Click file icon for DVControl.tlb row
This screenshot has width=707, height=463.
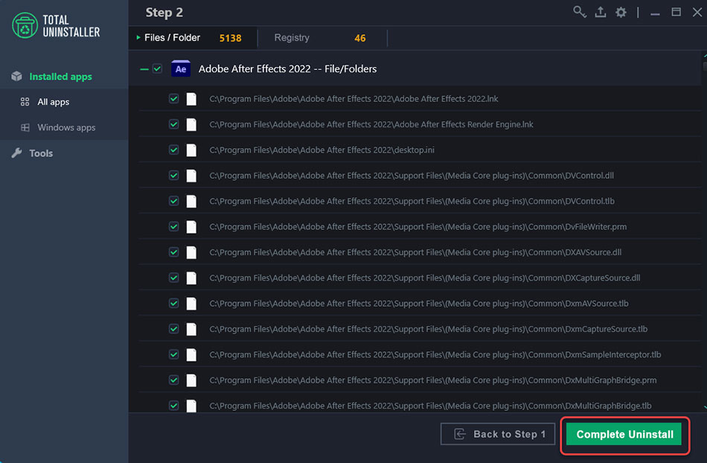[191, 201]
